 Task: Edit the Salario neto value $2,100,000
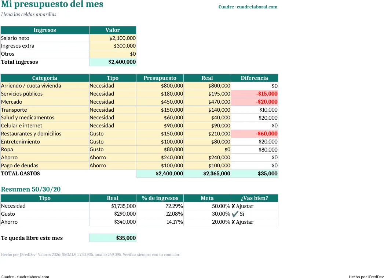coord(113,38)
